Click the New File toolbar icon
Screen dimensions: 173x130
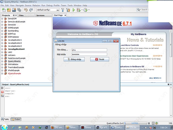(4, 10)
